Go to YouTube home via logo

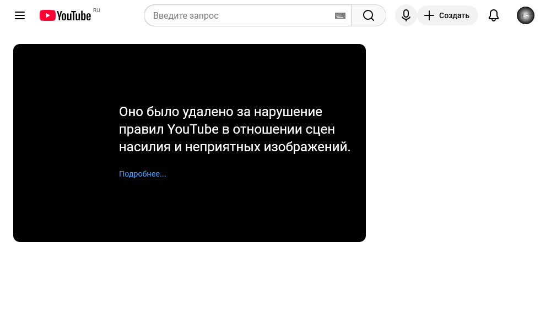66,15
